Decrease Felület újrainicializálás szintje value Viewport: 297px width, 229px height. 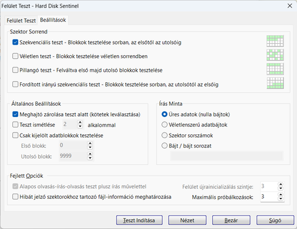click(x=280, y=188)
